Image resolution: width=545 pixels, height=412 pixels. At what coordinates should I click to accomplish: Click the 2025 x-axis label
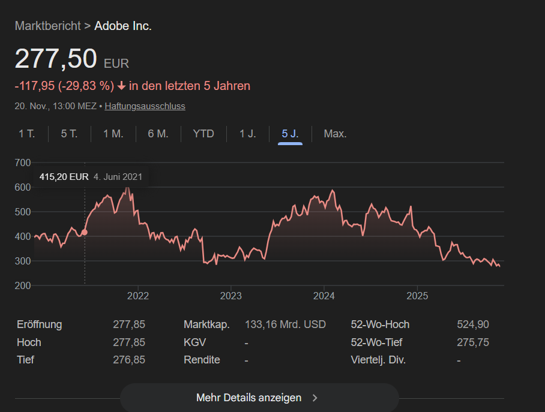pyautogui.click(x=417, y=296)
